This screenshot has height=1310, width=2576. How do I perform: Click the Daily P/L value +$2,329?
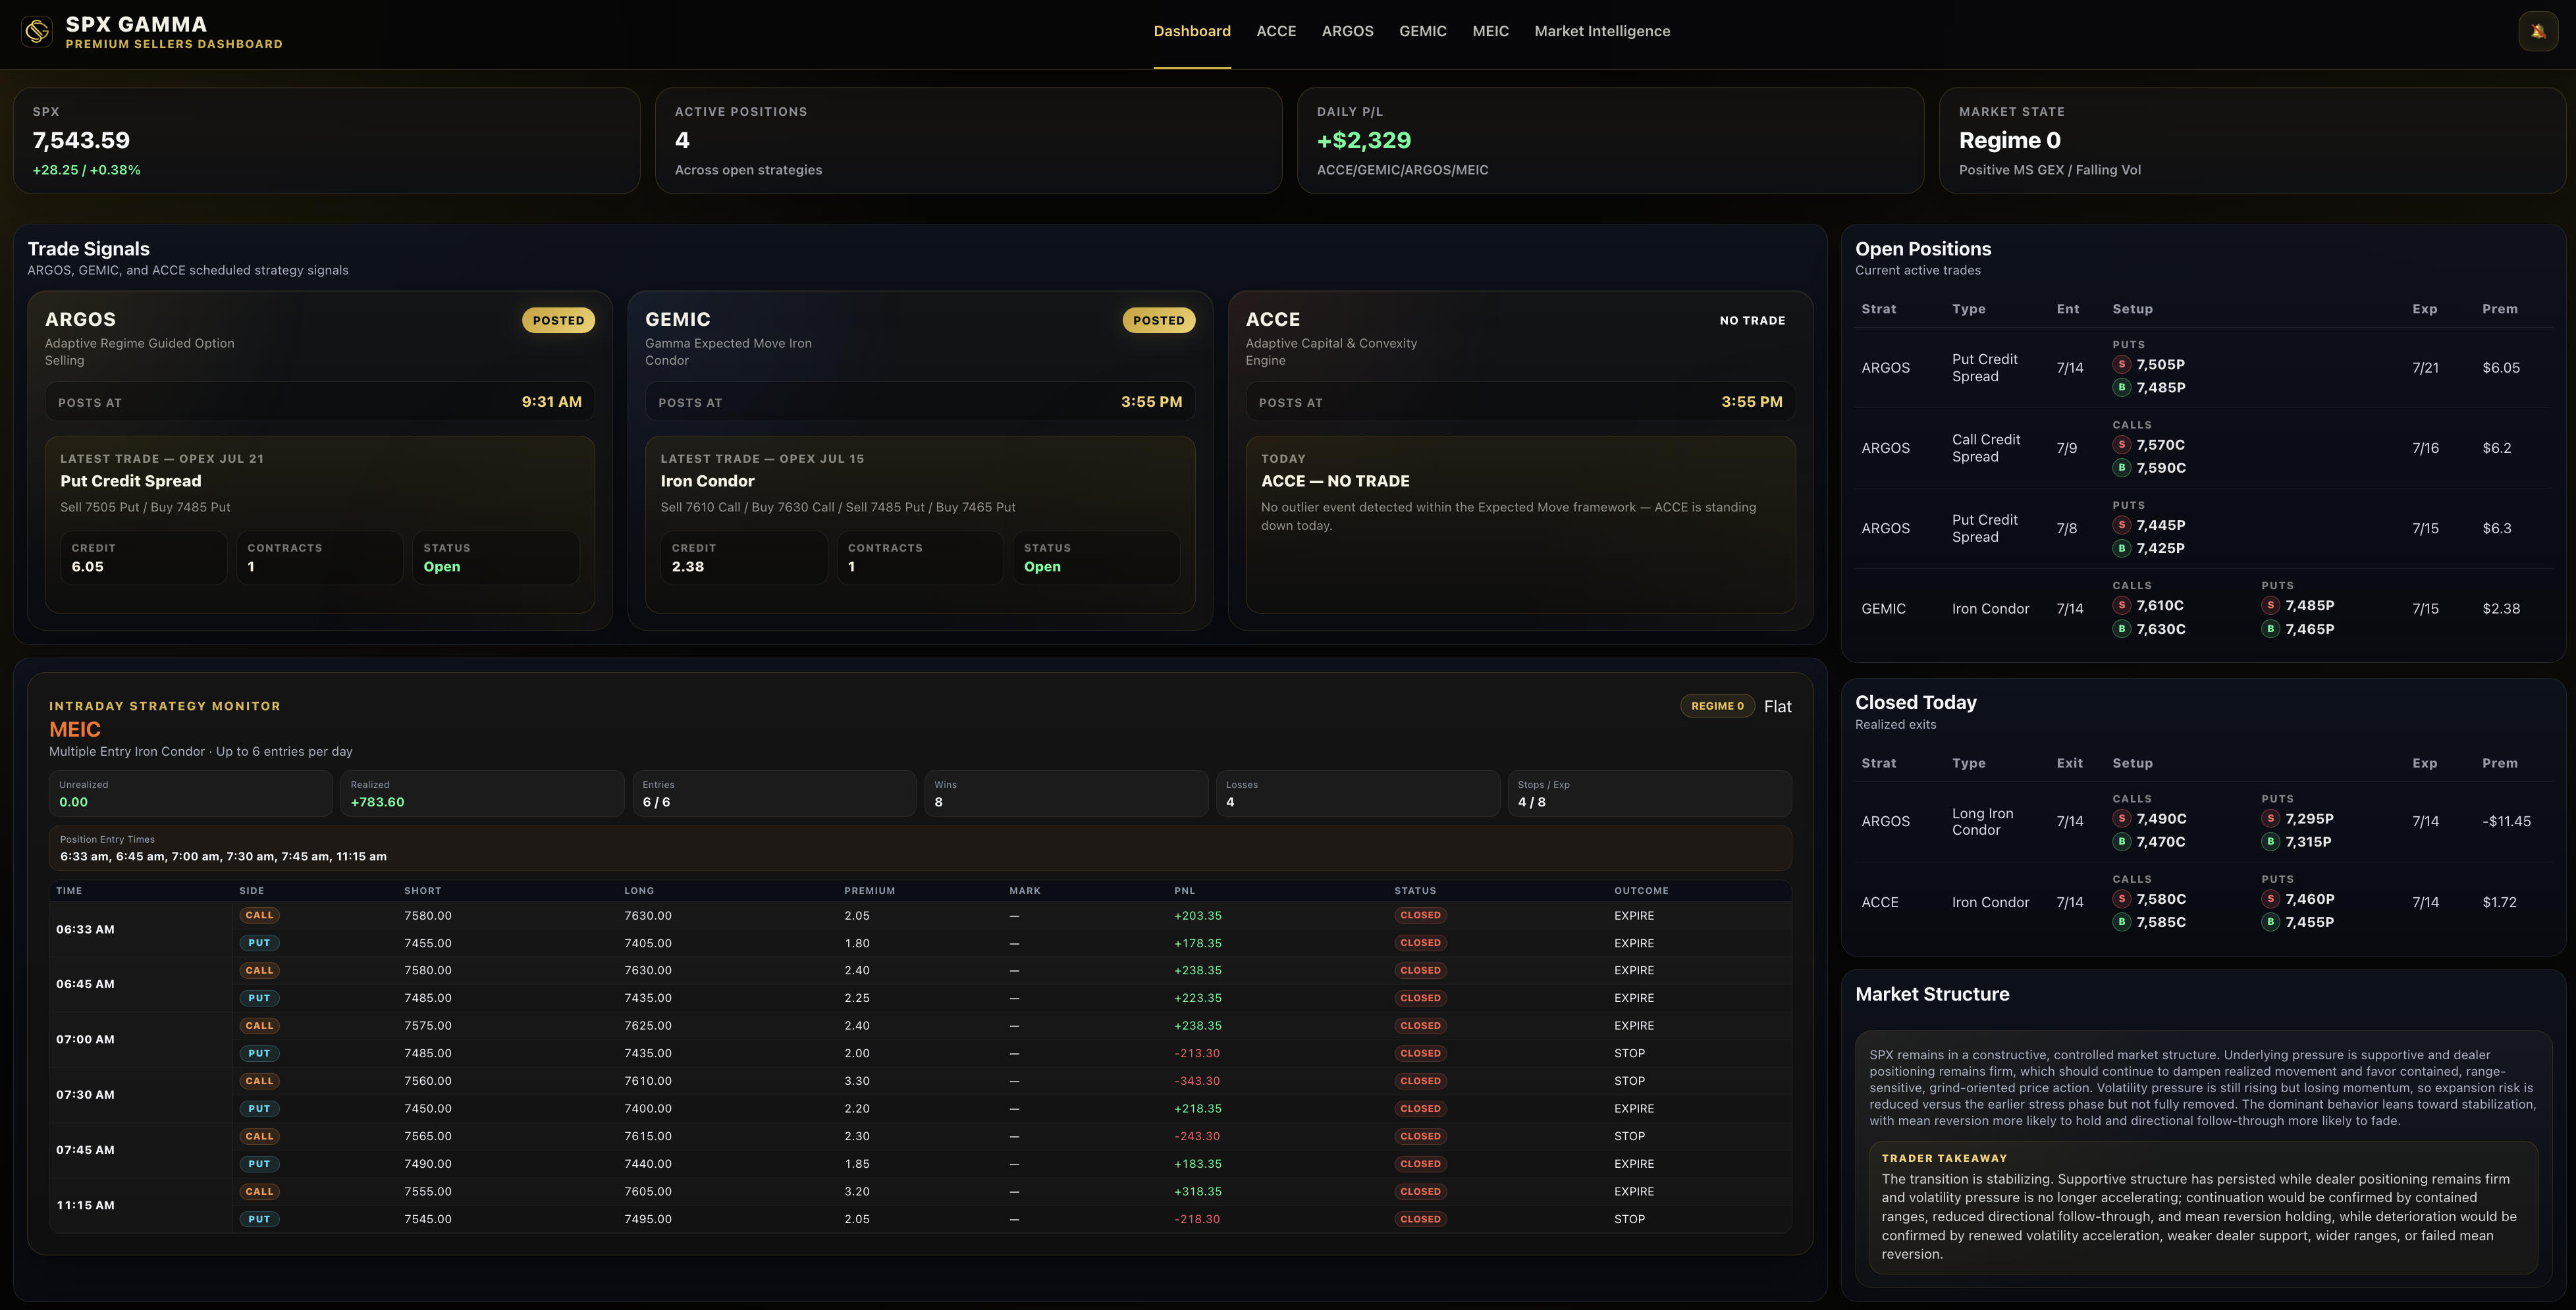(x=1363, y=141)
